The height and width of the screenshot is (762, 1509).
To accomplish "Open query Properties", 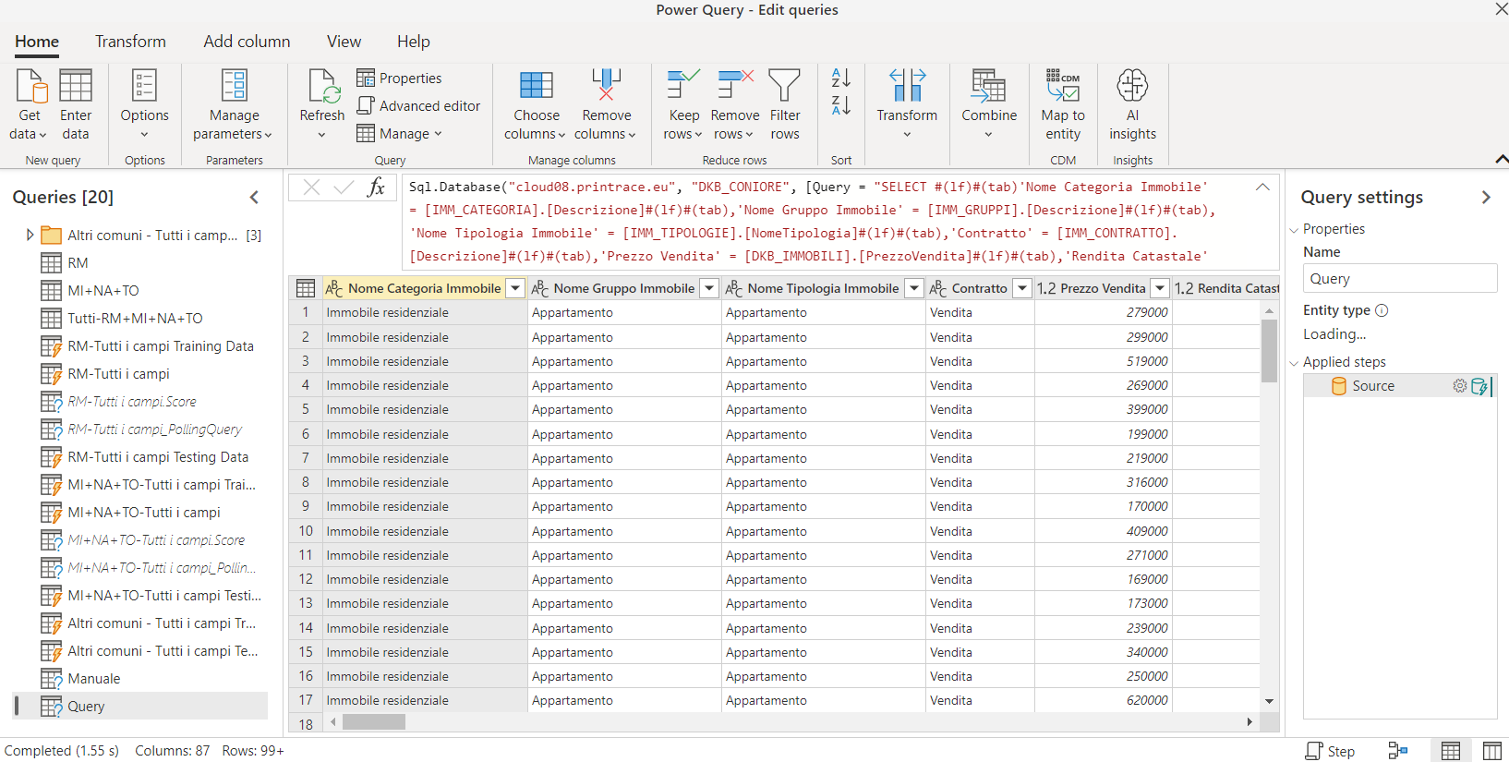I will (x=399, y=79).
